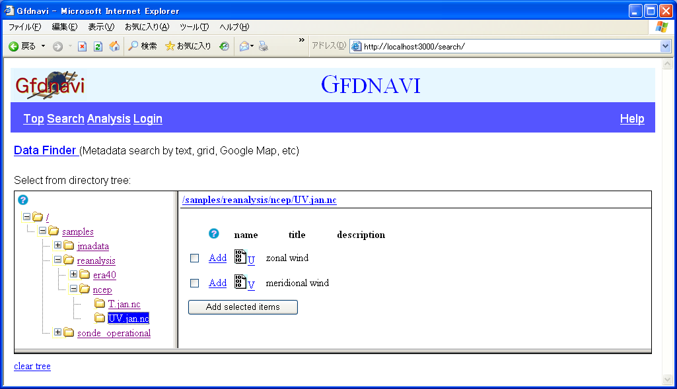Expand the jmadata folder node
677x389 pixels.
coord(58,245)
